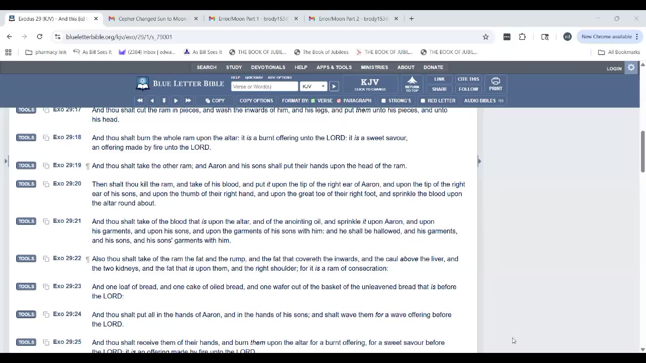Click Return to Top icon
The width and height of the screenshot is (646, 363).
pyautogui.click(x=412, y=84)
